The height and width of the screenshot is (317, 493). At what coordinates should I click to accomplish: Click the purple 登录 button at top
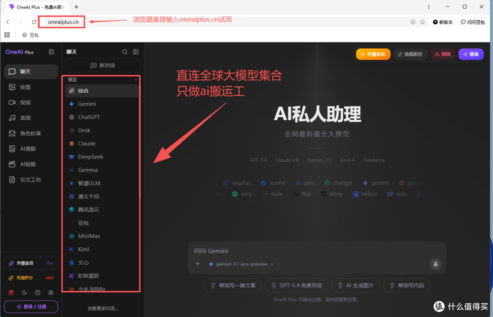coord(471,54)
